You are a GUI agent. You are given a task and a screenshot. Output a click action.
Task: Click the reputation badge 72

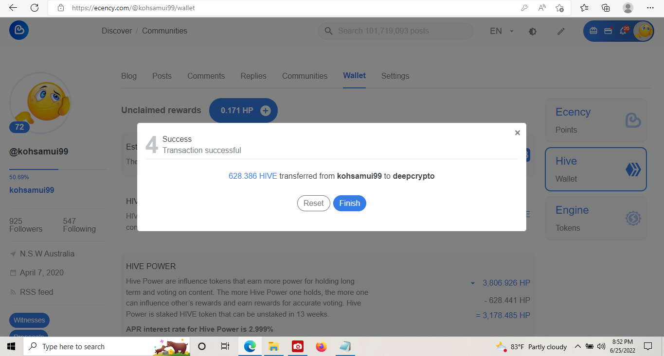click(19, 127)
